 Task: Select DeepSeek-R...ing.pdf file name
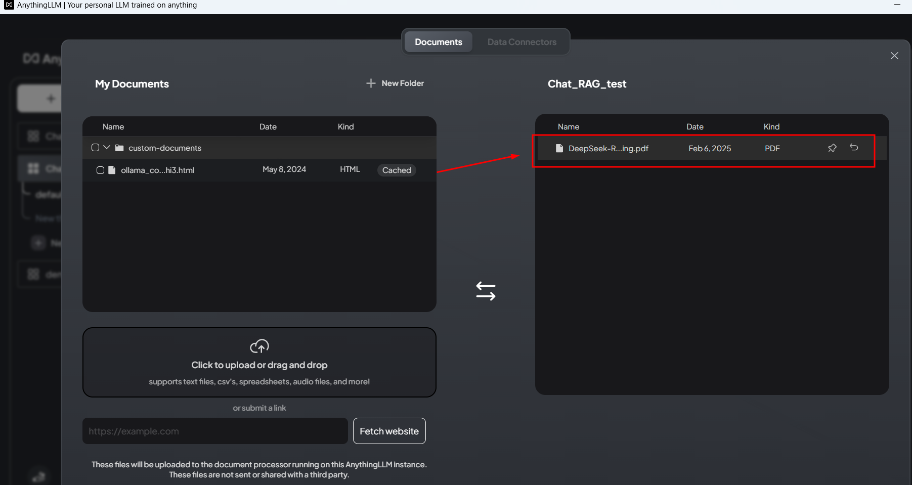[609, 148]
